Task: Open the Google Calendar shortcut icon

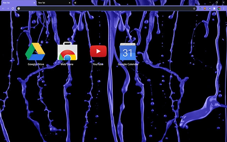Action: tap(128, 51)
